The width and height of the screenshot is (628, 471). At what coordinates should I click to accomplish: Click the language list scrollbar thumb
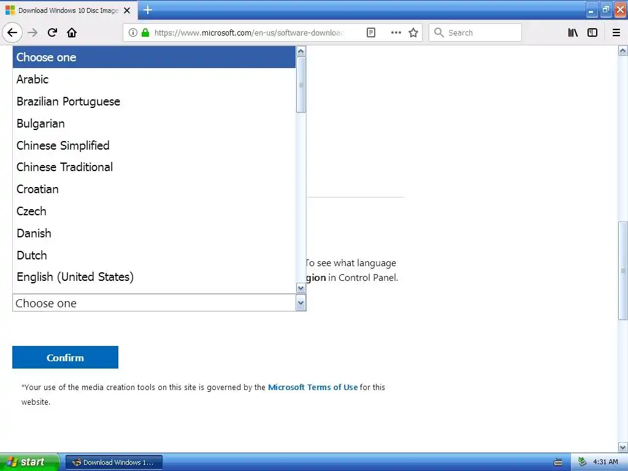coord(301,85)
